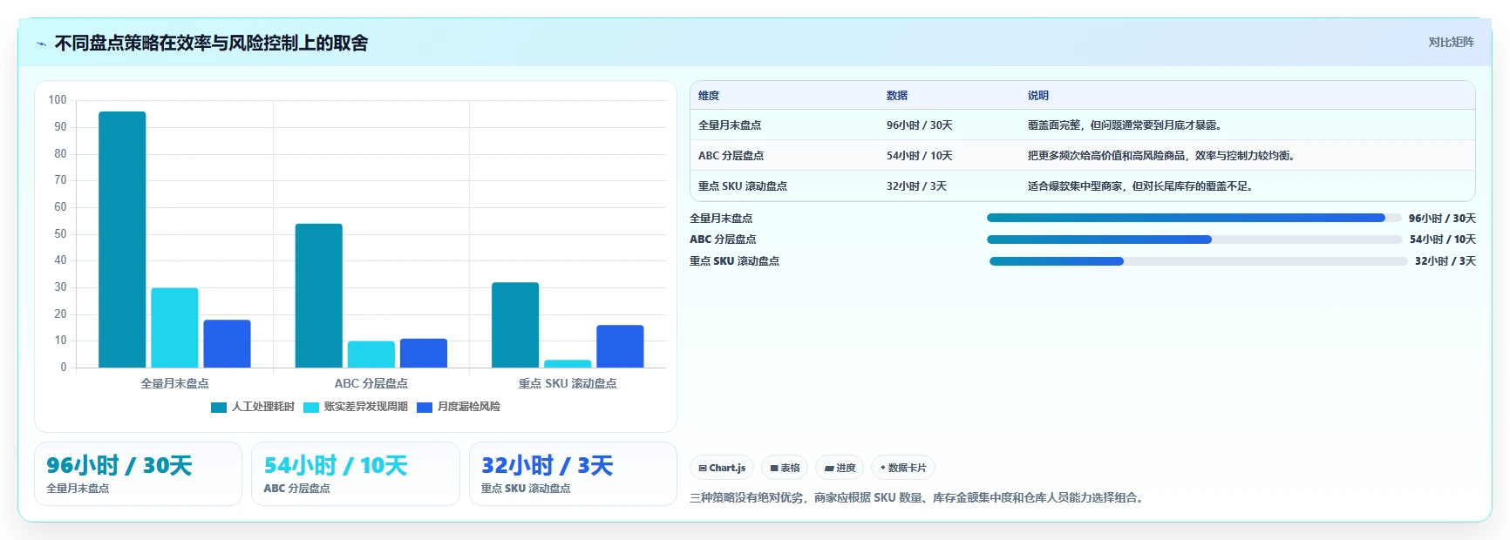Click the tallest bar for 全量月末盘点
This screenshot has height=540, width=1510.
coord(122,240)
